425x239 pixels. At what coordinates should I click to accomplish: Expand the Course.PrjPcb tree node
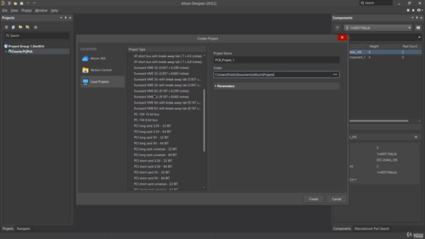[x=6, y=52]
